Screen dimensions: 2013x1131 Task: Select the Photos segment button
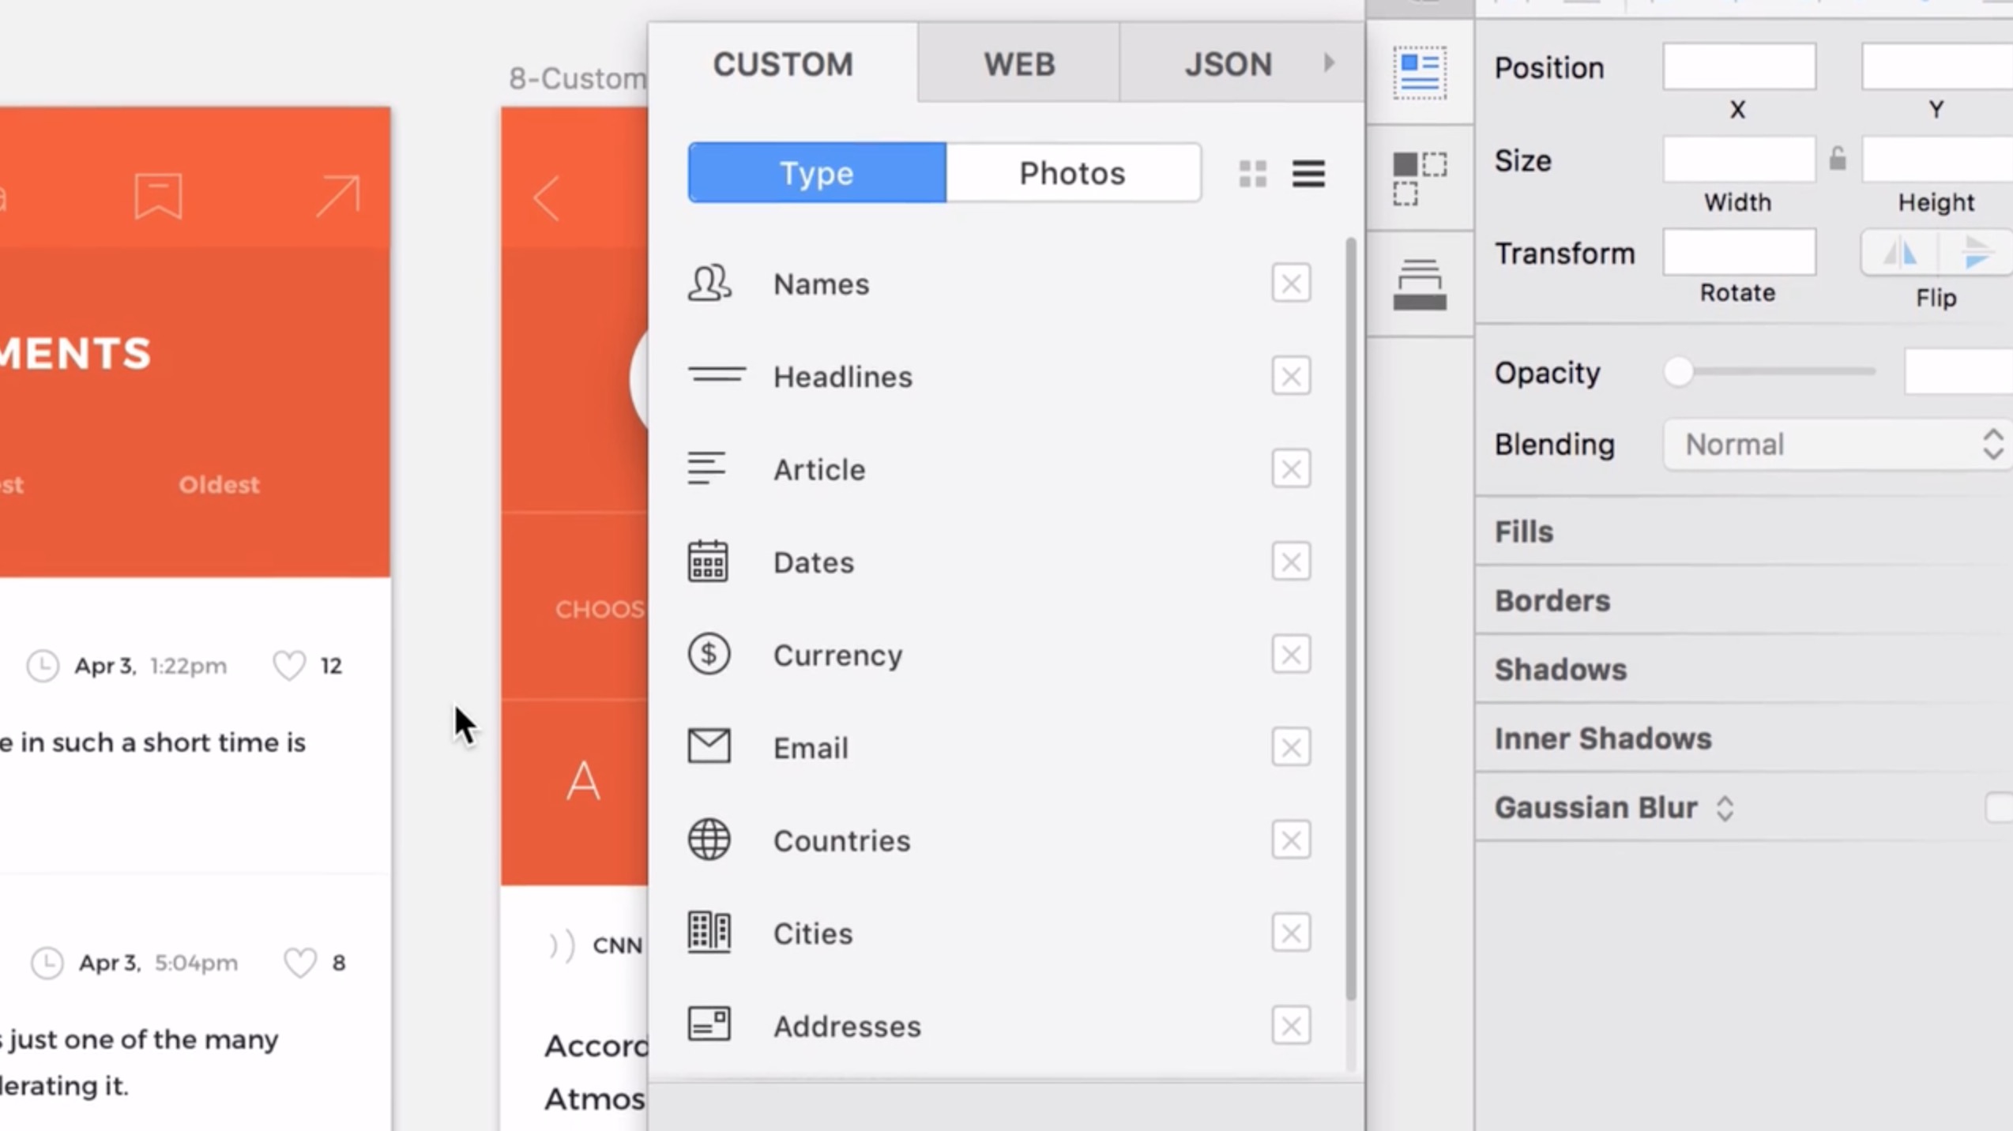1072,173
